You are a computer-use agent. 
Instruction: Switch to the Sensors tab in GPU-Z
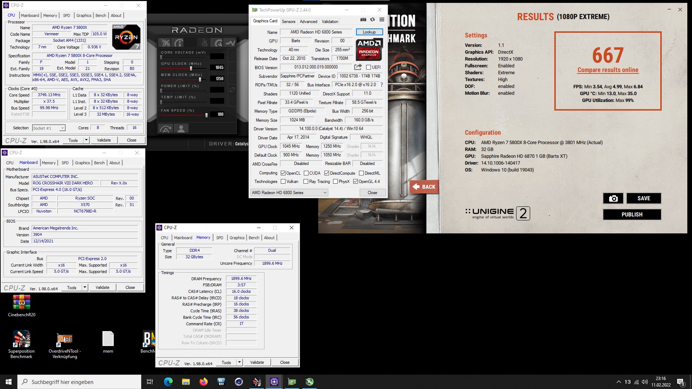point(288,22)
